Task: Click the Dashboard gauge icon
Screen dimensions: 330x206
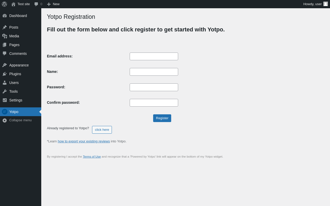Action: click(x=5, y=16)
